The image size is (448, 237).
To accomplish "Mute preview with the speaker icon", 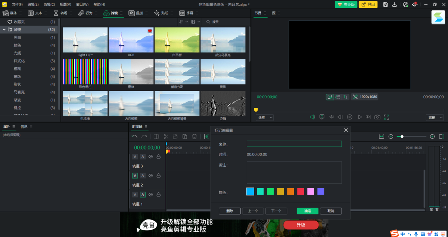I will 312,117.
